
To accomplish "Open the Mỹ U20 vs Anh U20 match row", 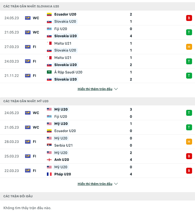I will pyautogui.click(x=97, y=156).
